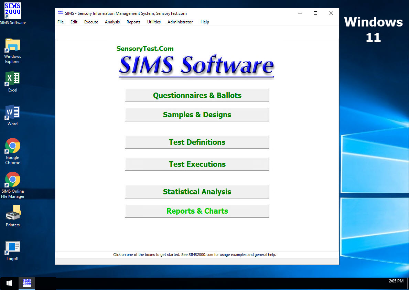This screenshot has width=409, height=290.
Task: Open Reports & Charts
Action: coord(197,211)
